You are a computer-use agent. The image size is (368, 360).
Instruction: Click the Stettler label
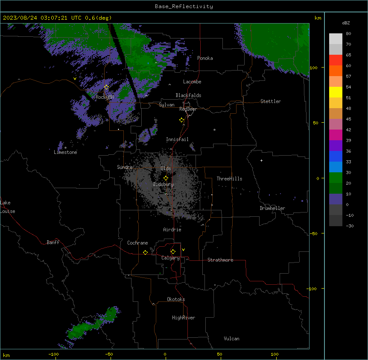tap(271, 101)
